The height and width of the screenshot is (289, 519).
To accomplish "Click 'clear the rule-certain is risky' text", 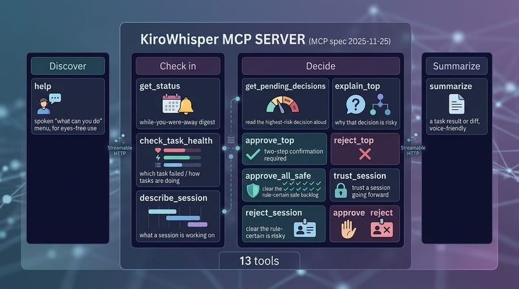I will point(265,232).
